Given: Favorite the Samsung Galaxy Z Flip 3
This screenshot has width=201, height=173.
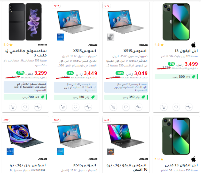Looking at the screenshot, I should tap(25, 107).
